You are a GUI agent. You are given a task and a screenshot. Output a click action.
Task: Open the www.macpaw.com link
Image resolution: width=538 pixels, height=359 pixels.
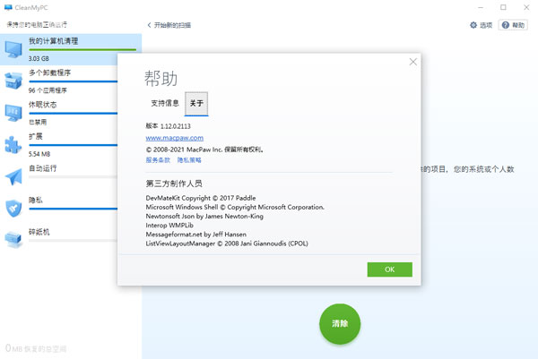point(174,138)
